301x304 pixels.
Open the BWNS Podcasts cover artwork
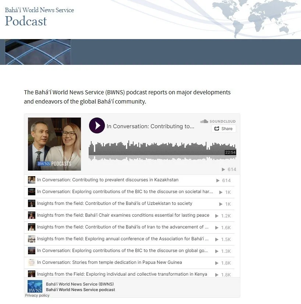tap(54, 144)
